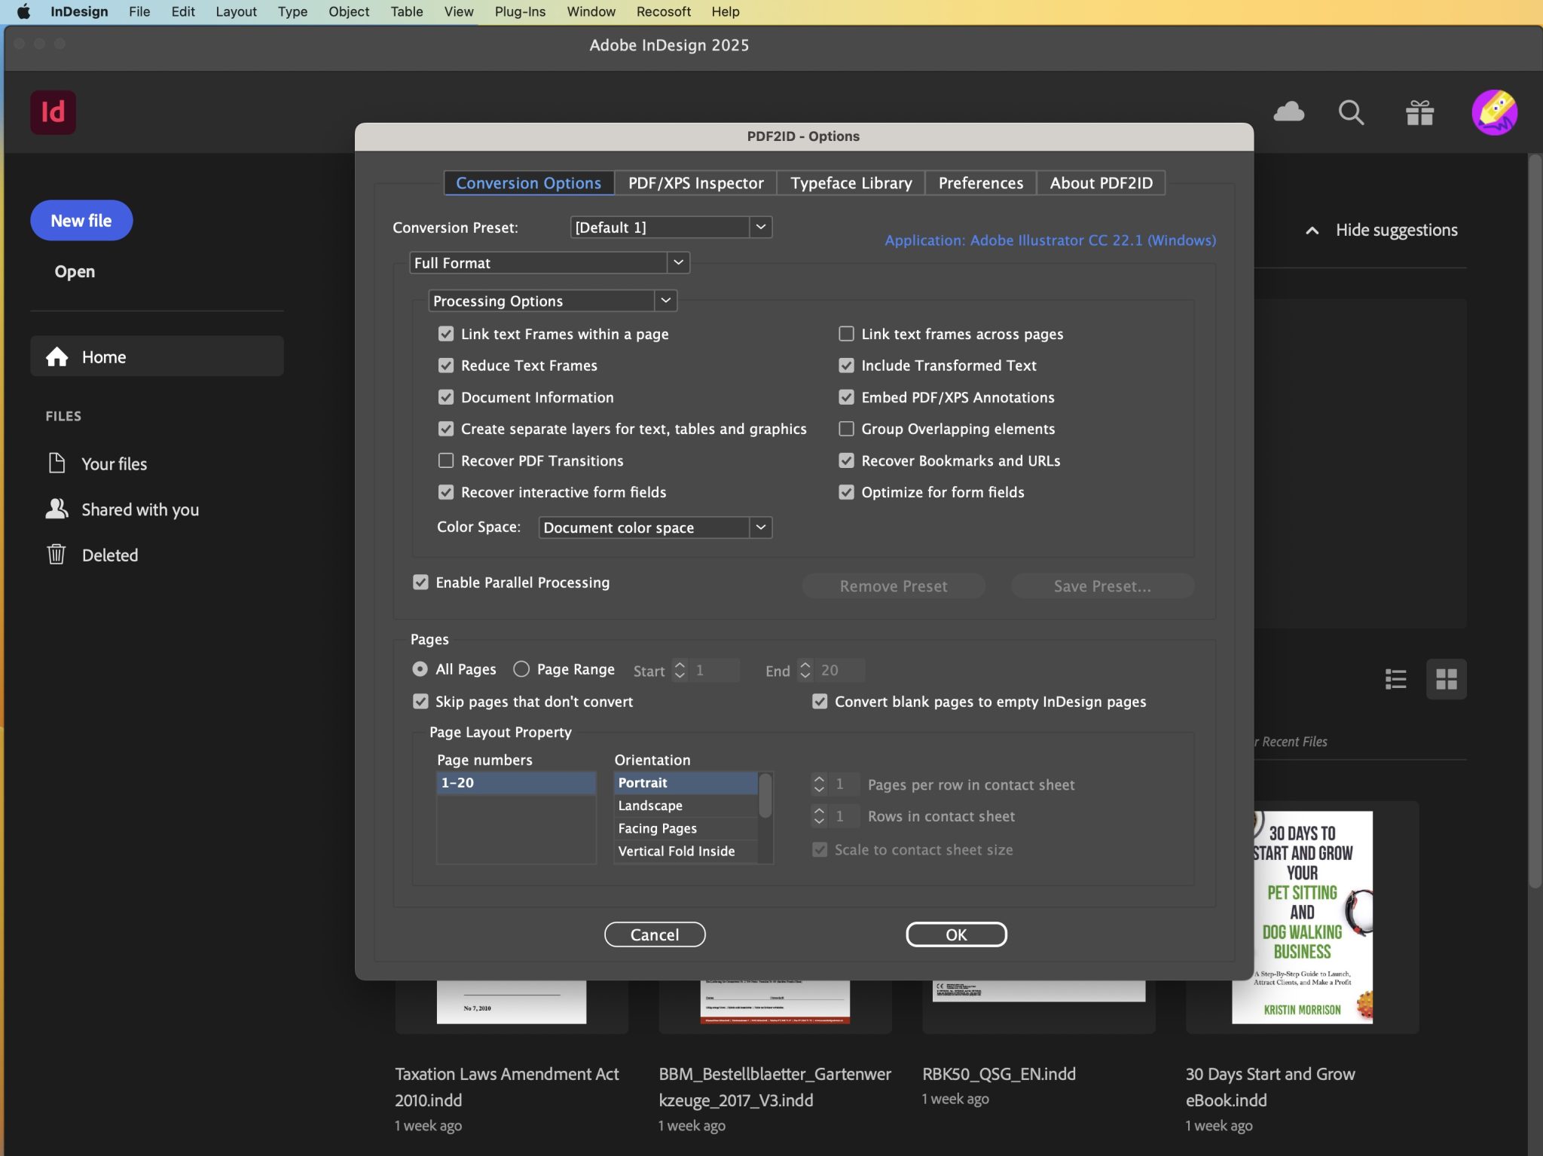Expand the Color Space dropdown
The image size is (1543, 1156).
pyautogui.click(x=762, y=528)
